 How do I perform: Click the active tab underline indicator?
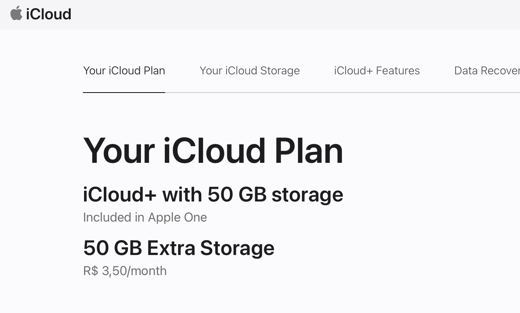[x=124, y=92]
